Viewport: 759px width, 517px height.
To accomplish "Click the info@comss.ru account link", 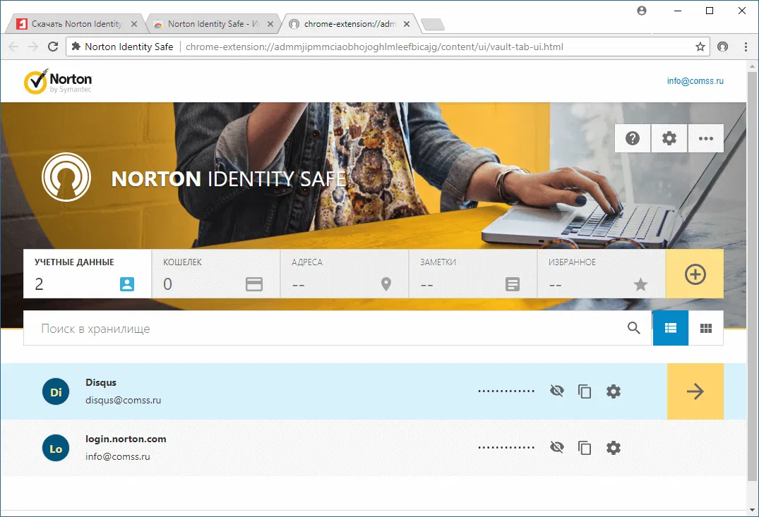I will (x=695, y=81).
